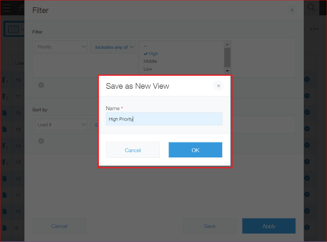Viewport: 327px width, 242px height.
Task: Select the Low priority option
Action: click(x=148, y=69)
